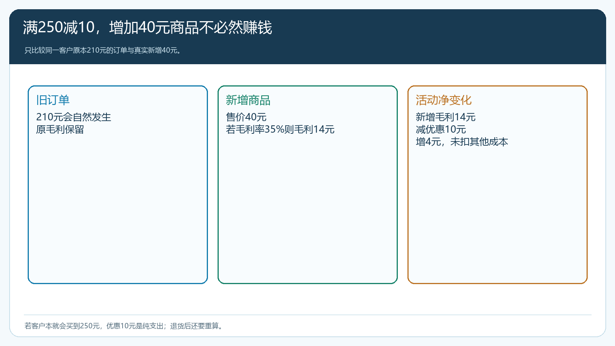Click the 活动净变化 card heading
The image size is (615, 346).
point(444,100)
